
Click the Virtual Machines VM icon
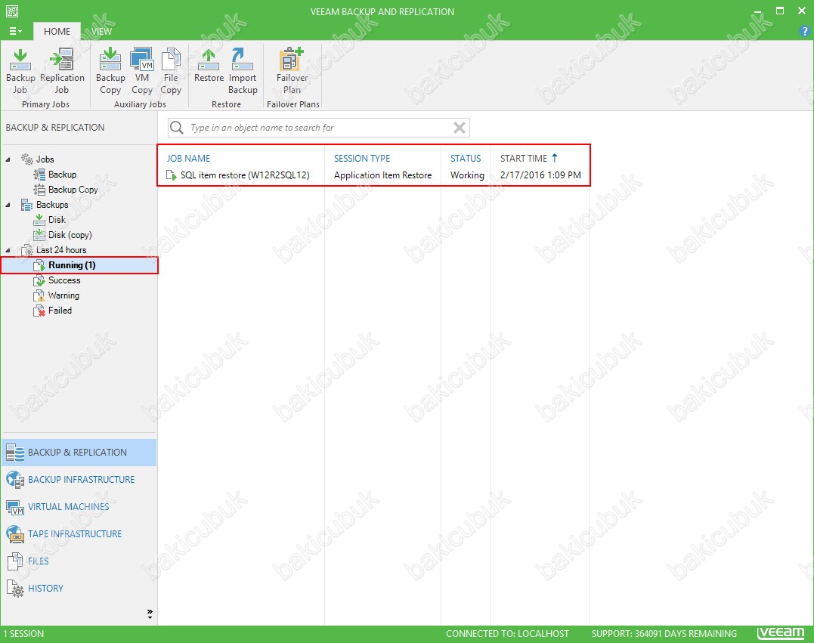(15, 507)
